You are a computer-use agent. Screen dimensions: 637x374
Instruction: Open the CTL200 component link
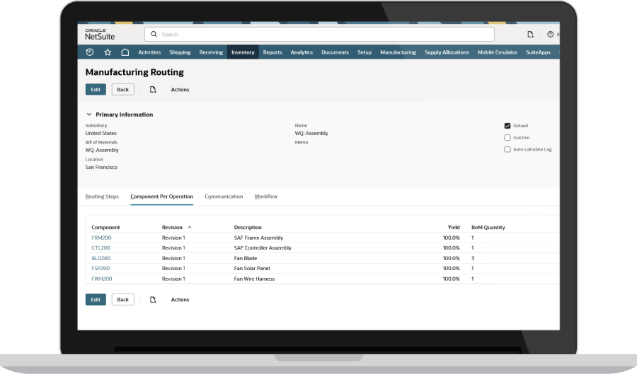pos(101,248)
